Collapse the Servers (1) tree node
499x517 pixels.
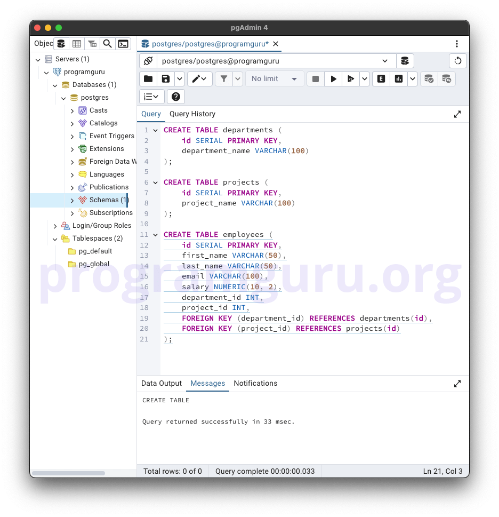(38, 60)
